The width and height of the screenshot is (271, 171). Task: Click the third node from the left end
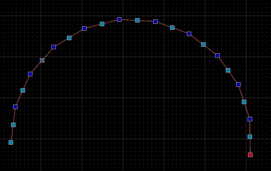coord(15,107)
